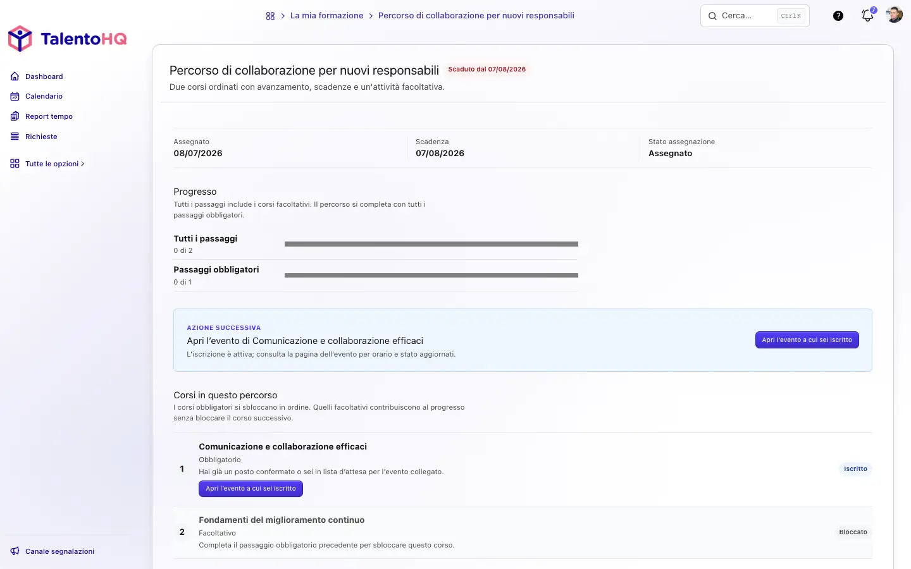Click the Report tempo icon
The width and height of the screenshot is (911, 569).
15,116
